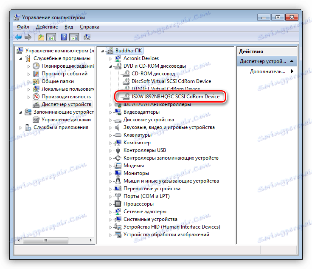Click the Performance monitor icon

point(36,97)
